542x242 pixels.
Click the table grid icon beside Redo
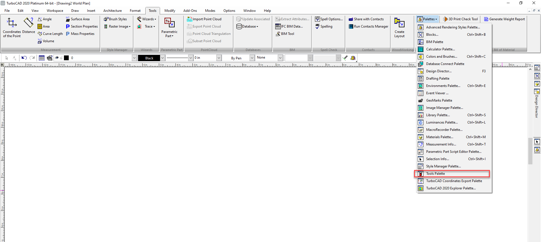(x=42, y=58)
